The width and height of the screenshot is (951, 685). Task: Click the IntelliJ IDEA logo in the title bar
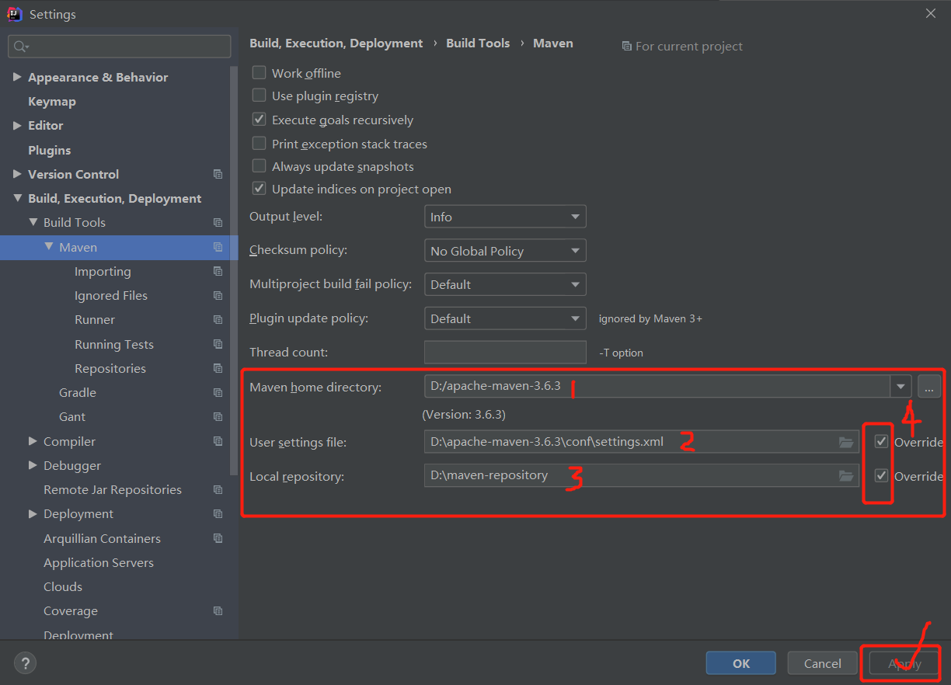[13, 13]
